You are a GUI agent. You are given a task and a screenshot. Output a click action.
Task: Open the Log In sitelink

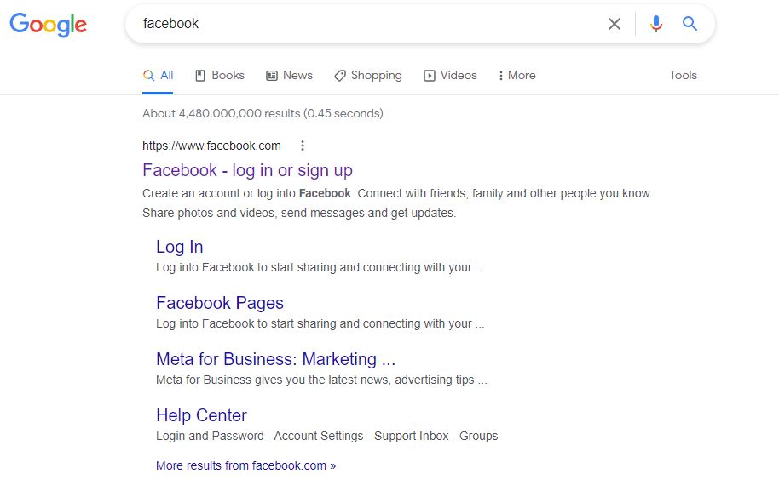[179, 247]
